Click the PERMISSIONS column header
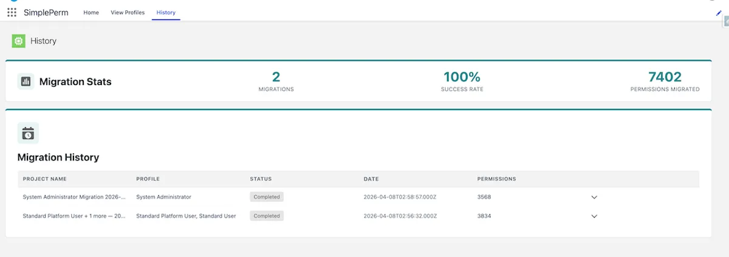Image resolution: width=729 pixels, height=257 pixels. tap(496, 179)
